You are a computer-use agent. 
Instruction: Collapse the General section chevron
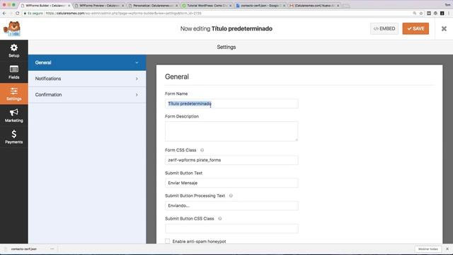tap(137, 63)
